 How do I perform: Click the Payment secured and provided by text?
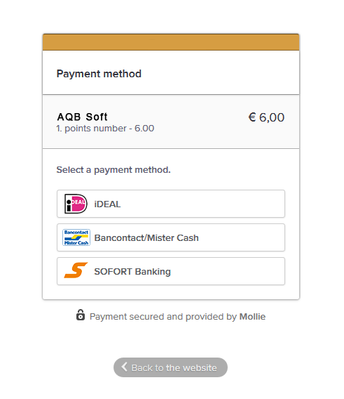click(163, 317)
